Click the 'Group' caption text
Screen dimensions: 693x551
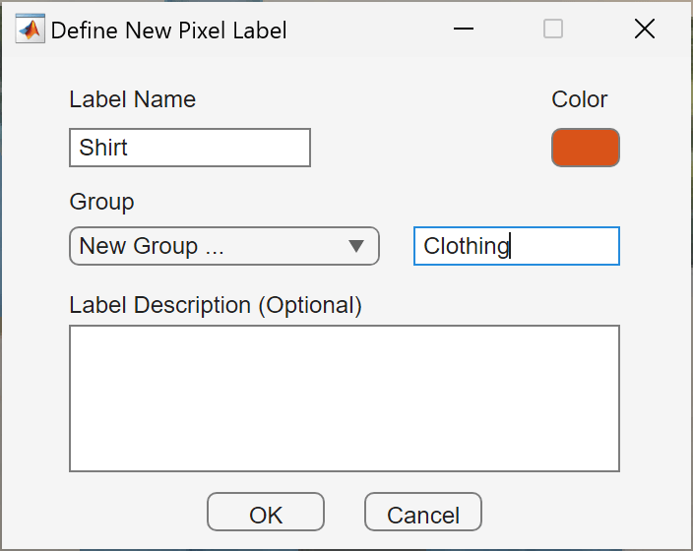point(102,202)
